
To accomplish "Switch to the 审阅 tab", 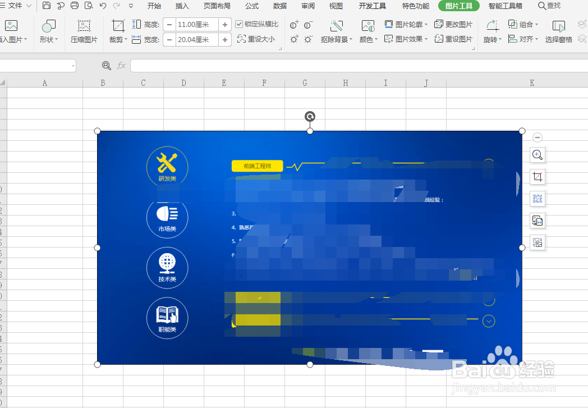I will (x=308, y=6).
